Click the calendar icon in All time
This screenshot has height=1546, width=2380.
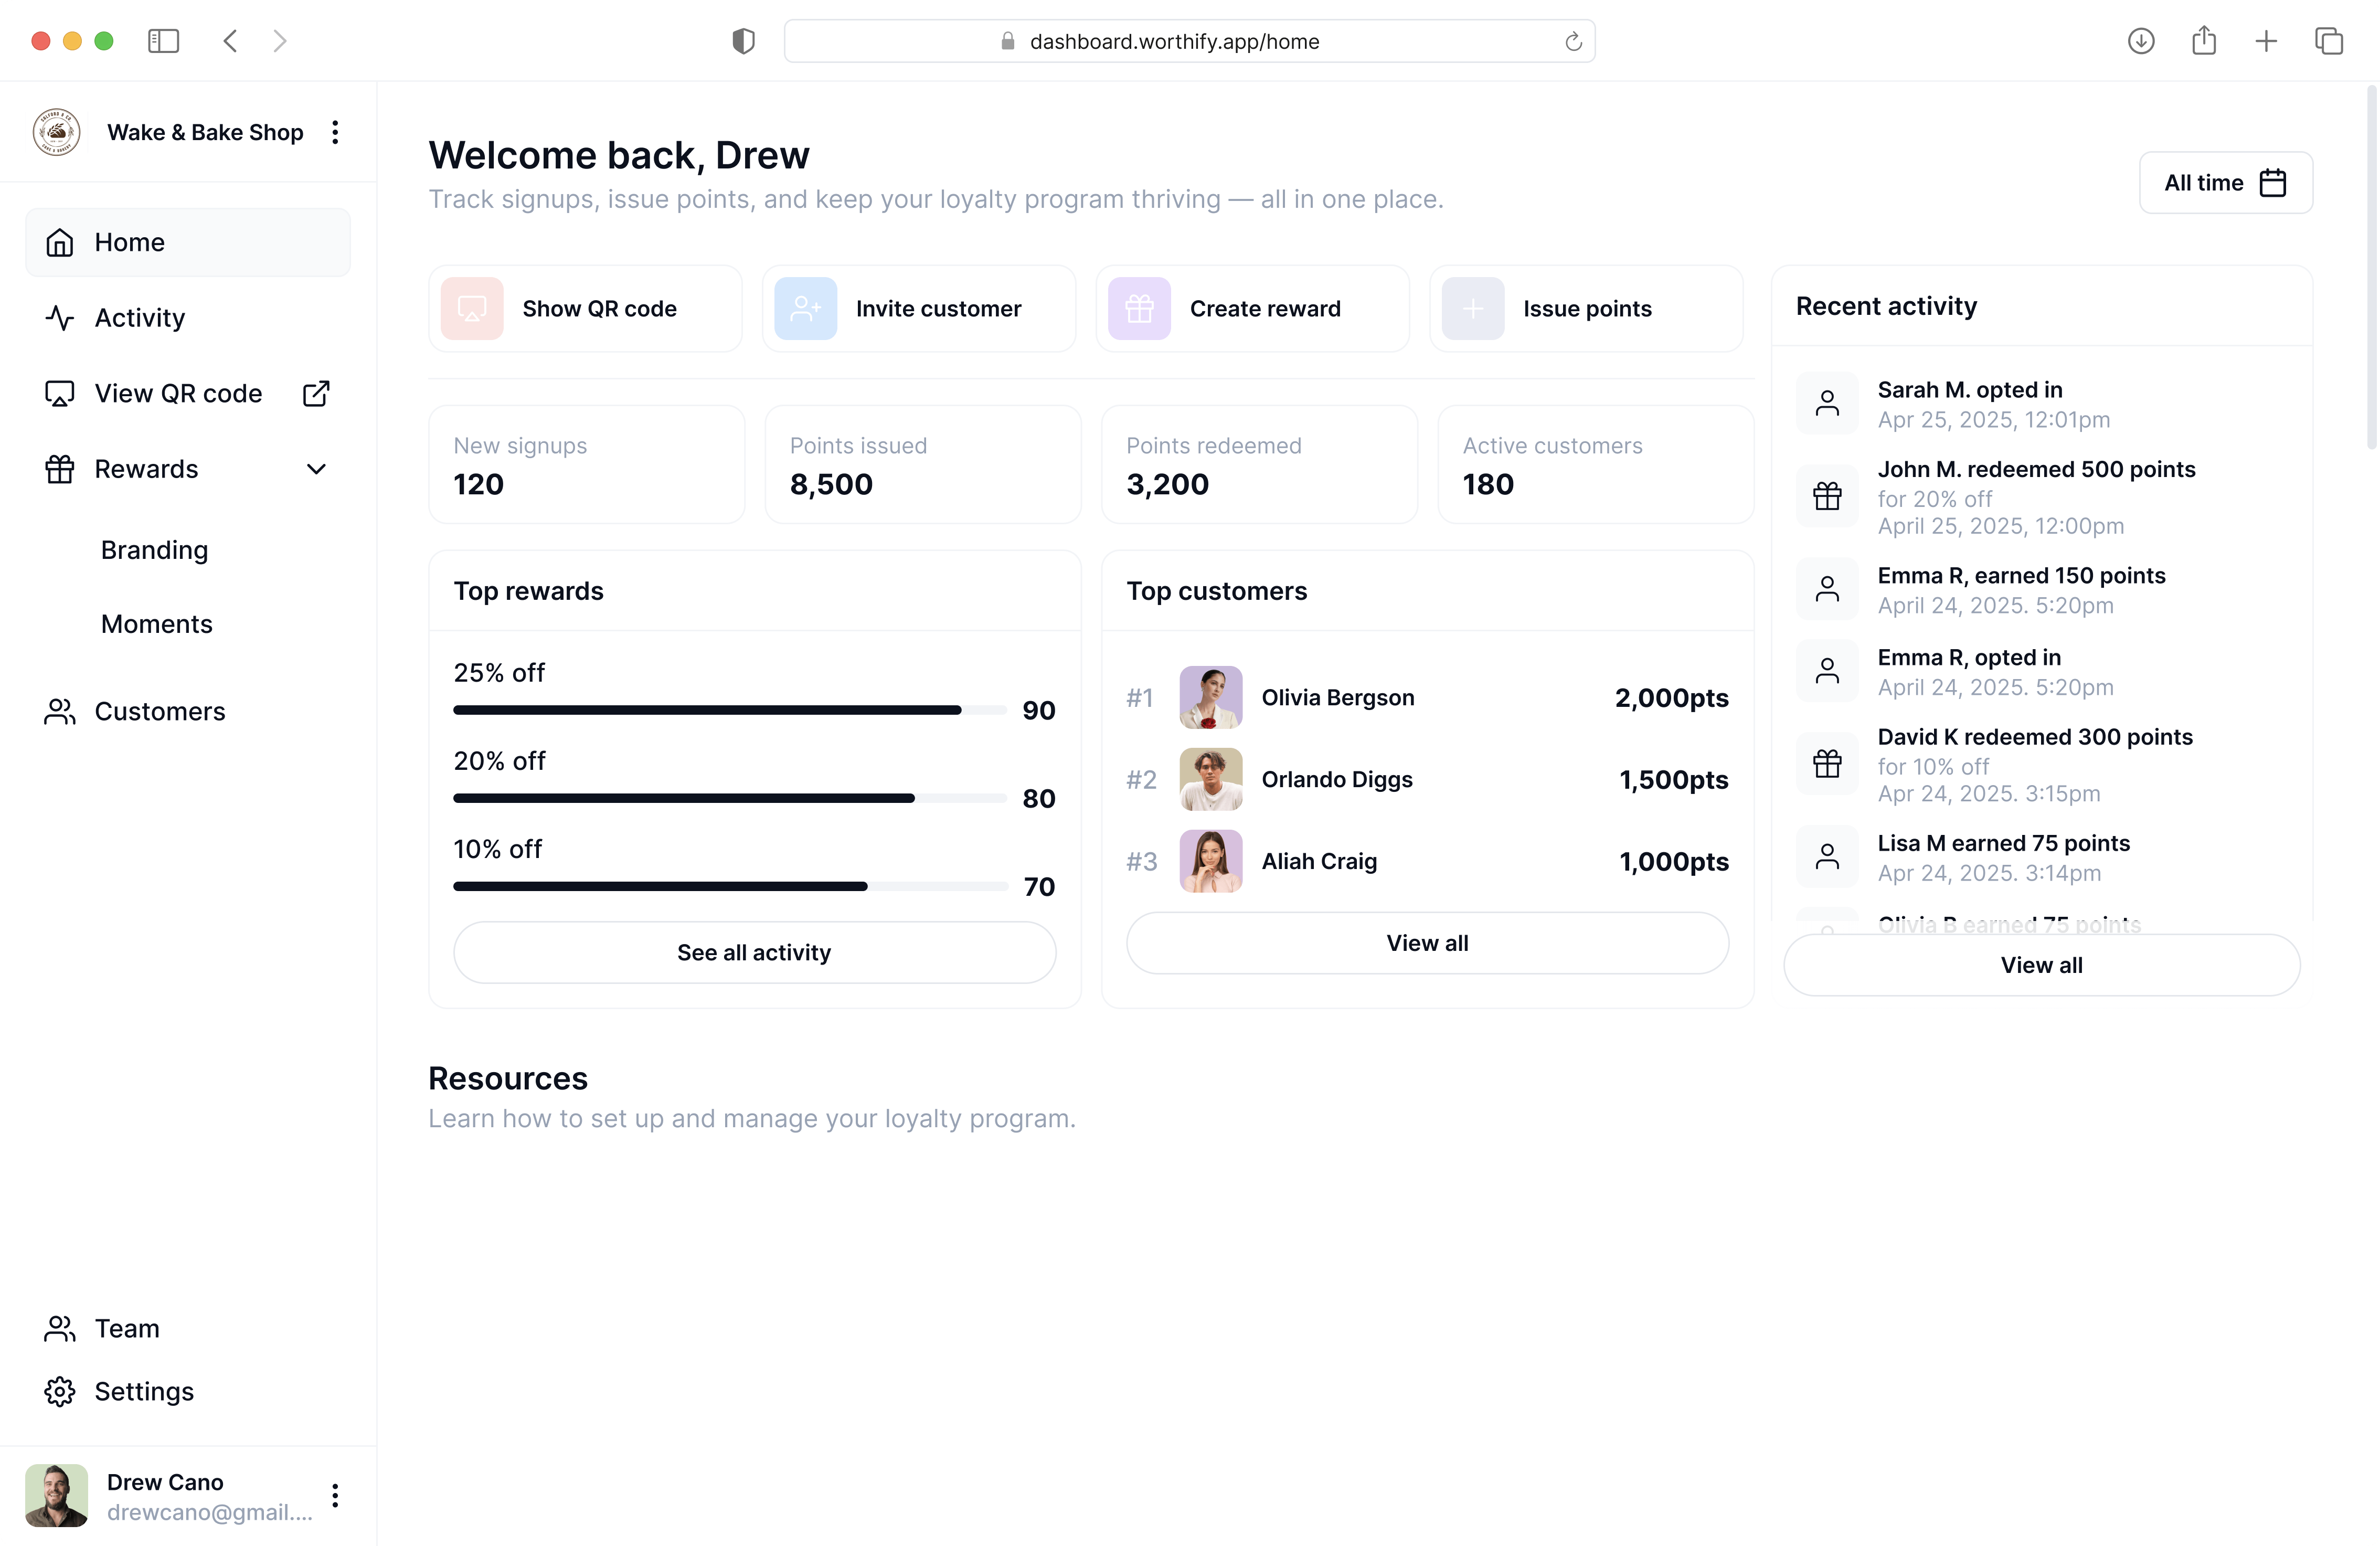click(2273, 183)
